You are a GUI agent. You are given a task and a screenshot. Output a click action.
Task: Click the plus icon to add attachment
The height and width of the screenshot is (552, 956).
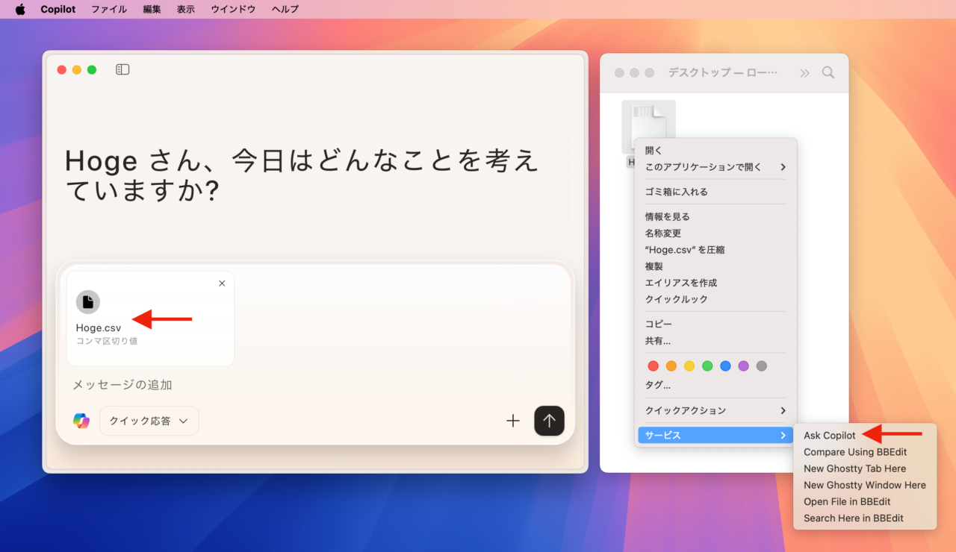click(x=513, y=421)
